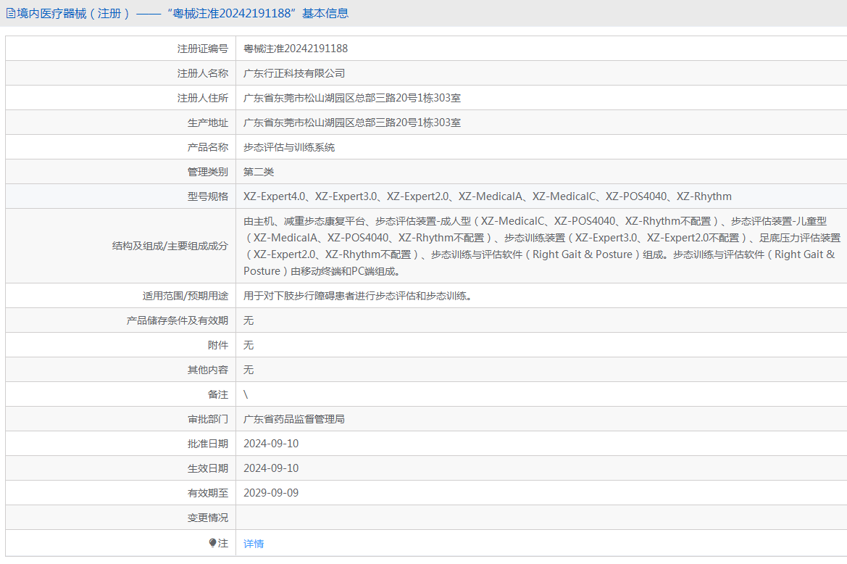Screen dimensions: 847x564
Task: Click the 注册人住所 address value
Action: (352, 99)
